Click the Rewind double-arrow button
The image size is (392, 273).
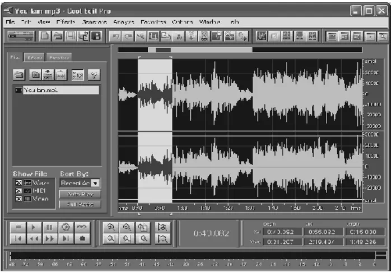34,238
